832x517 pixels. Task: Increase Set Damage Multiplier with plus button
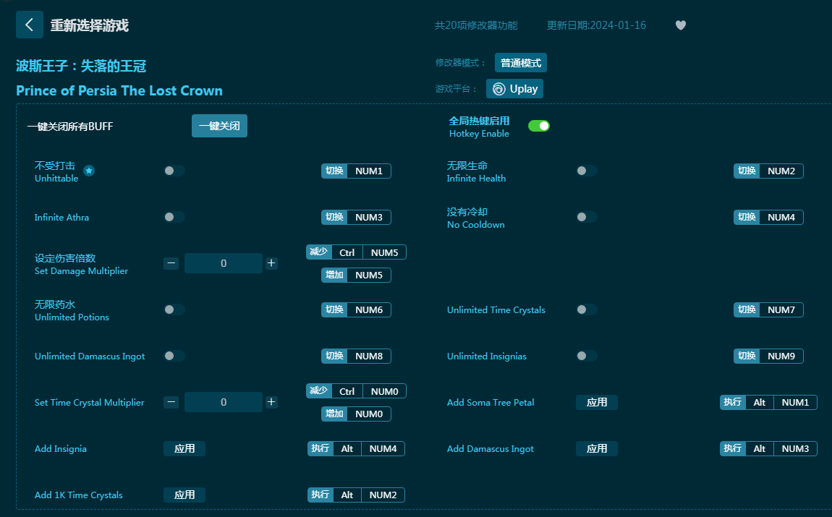pos(271,263)
